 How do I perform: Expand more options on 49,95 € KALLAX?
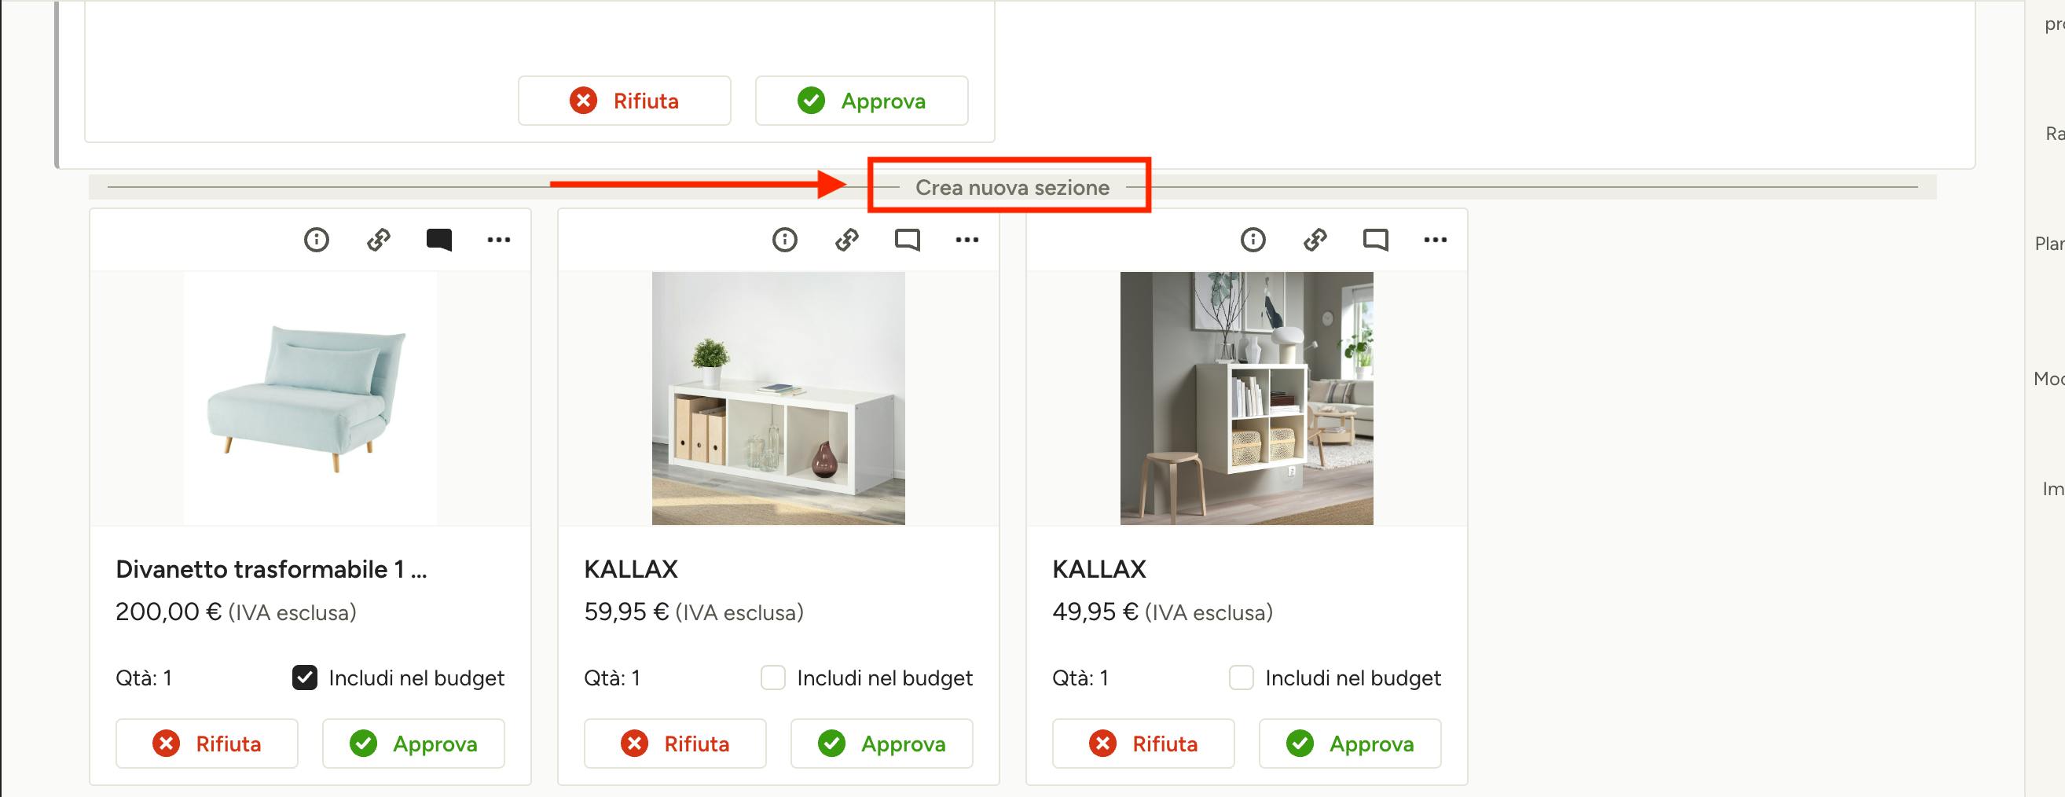1435,240
